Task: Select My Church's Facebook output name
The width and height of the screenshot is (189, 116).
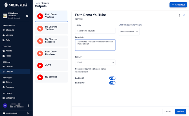Action: (x=51, y=40)
